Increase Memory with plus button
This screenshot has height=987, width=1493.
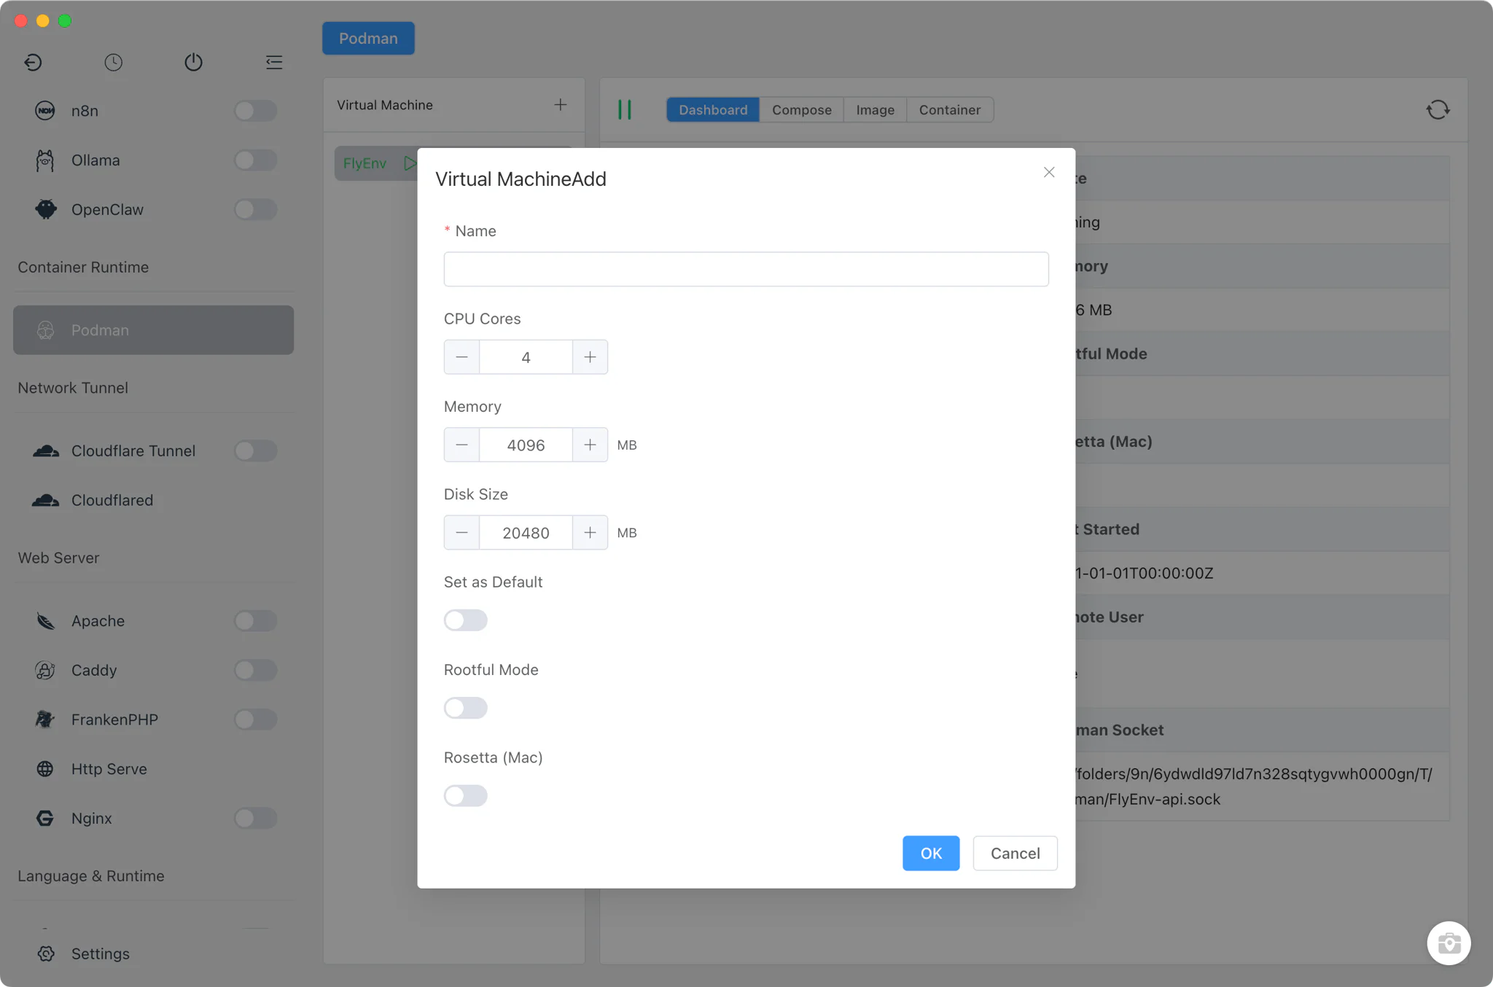click(590, 445)
